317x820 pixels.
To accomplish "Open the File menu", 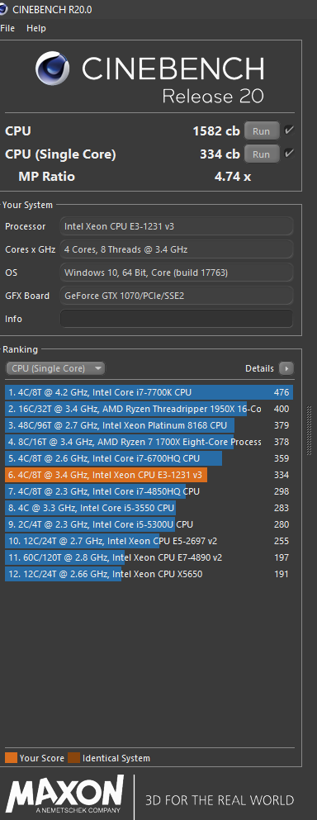I will coord(7,28).
